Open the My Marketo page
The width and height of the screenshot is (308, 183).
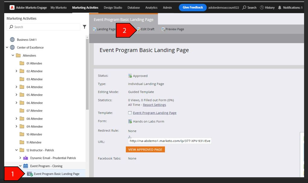[x=59, y=8]
